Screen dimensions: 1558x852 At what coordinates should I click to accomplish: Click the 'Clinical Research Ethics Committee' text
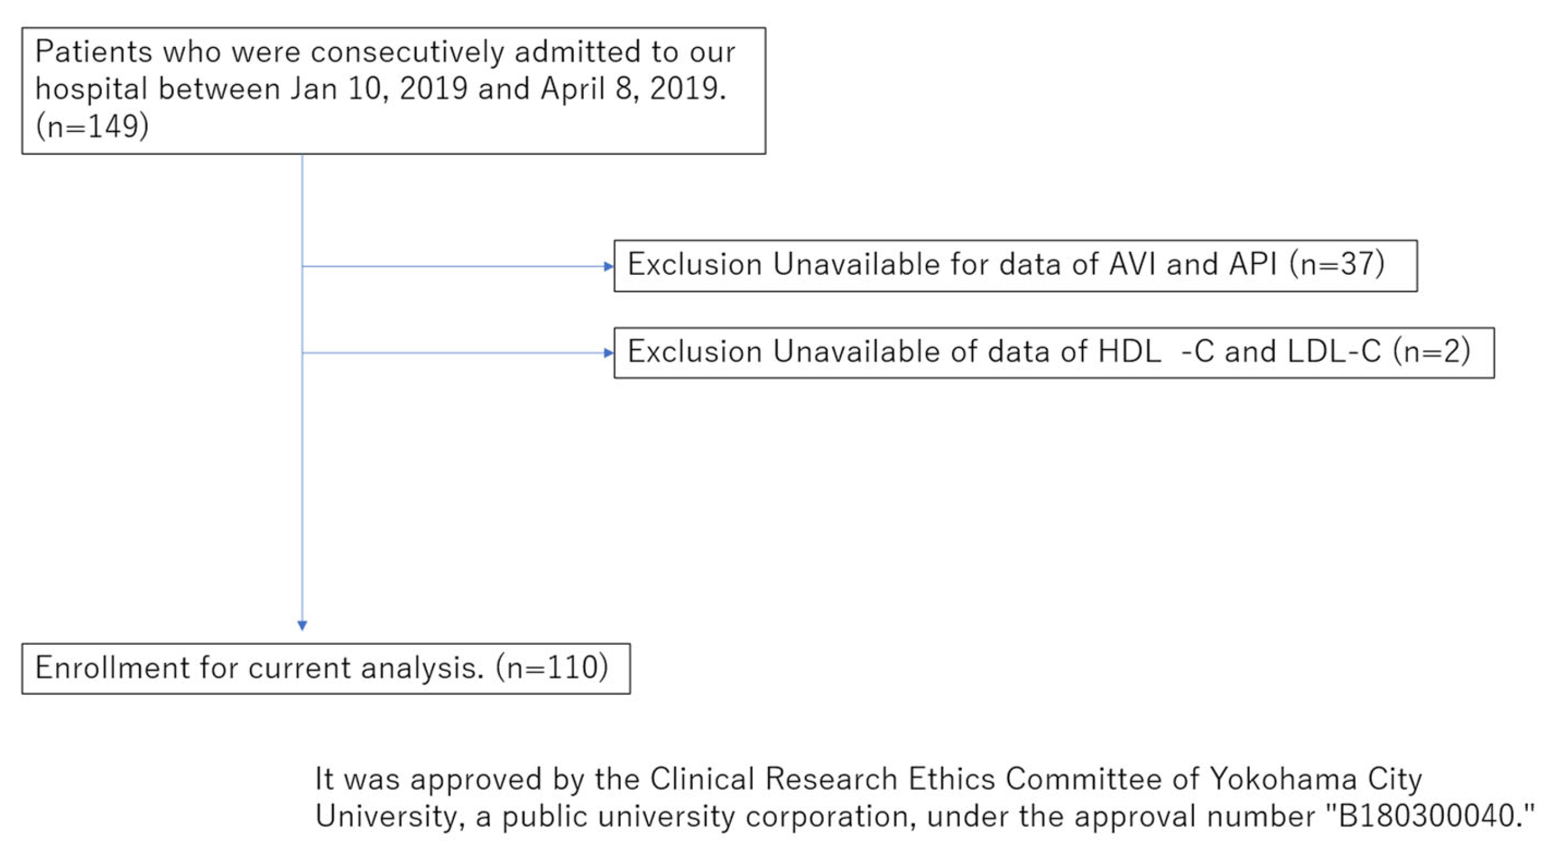coord(822,780)
